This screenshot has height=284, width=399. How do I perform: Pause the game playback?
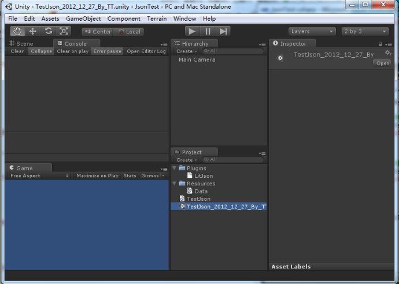point(208,32)
